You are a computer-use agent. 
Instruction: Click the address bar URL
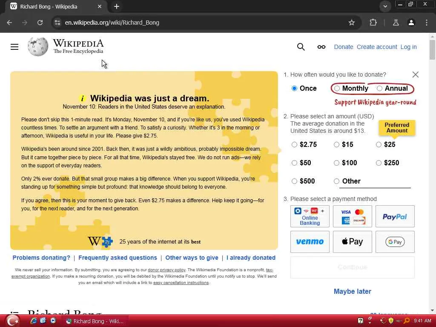coord(112,23)
